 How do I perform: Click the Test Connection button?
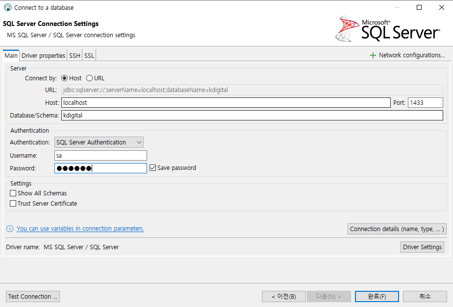33,296
